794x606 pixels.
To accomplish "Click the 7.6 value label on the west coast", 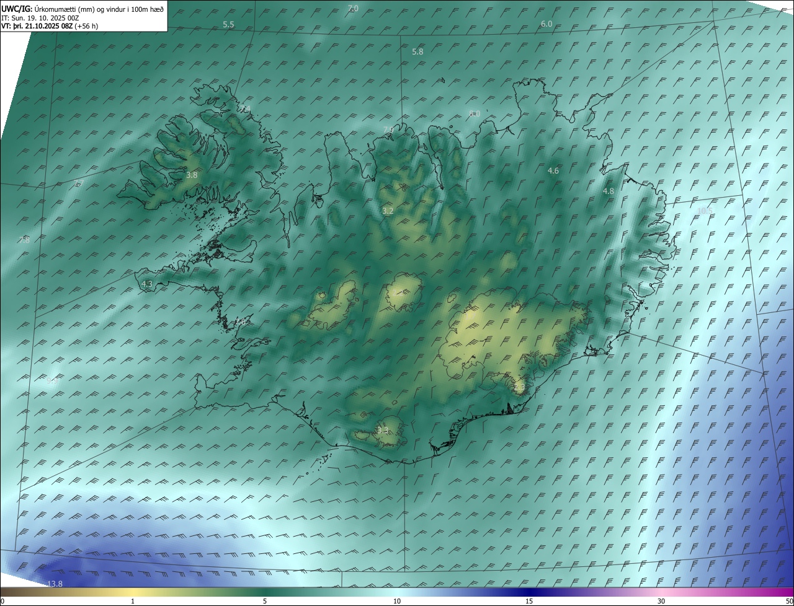I will coord(241,322).
